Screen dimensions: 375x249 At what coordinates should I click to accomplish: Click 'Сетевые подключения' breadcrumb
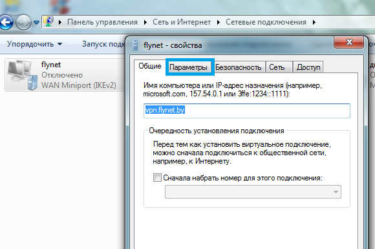tap(266, 22)
